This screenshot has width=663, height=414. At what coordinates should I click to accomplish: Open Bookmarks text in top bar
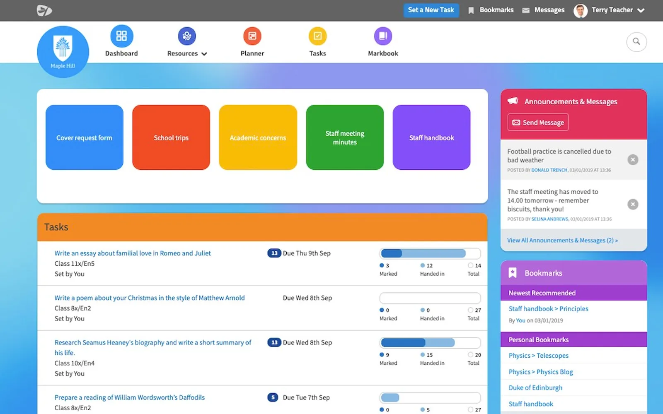tap(496, 10)
